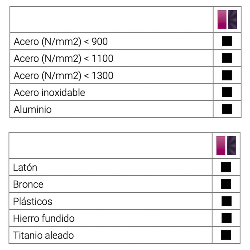Select the "Latón" row label
The image size is (250, 250).
pyautogui.click(x=25, y=167)
